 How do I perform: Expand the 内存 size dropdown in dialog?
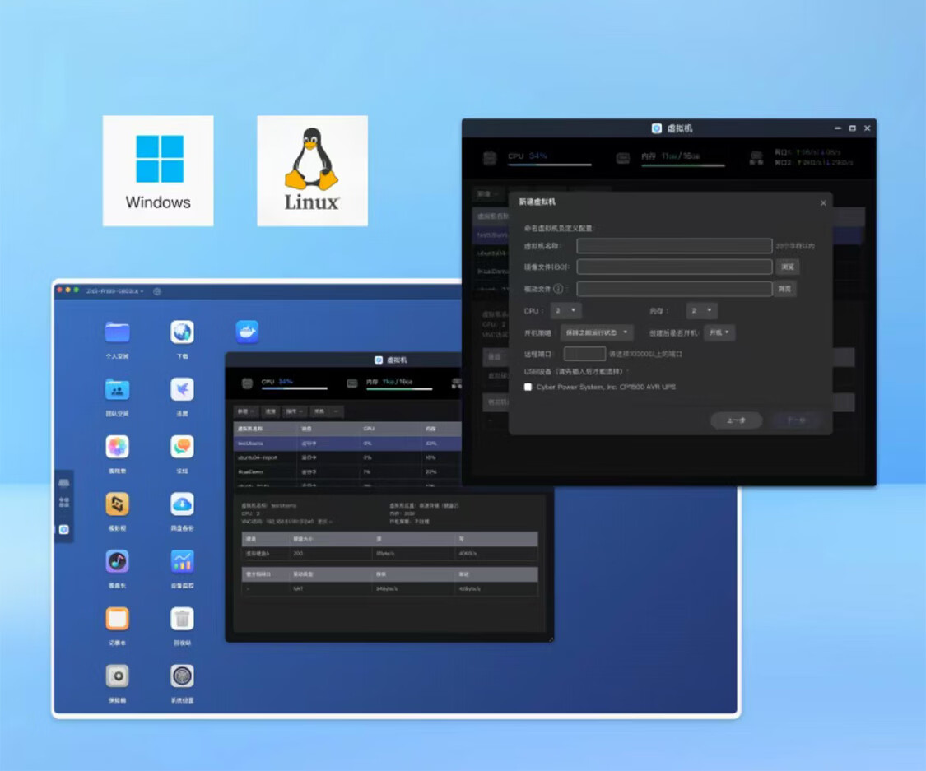[701, 311]
